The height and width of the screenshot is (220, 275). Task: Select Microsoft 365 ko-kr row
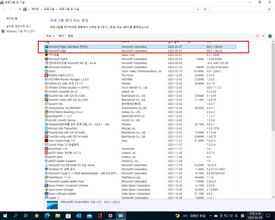pos(140,63)
